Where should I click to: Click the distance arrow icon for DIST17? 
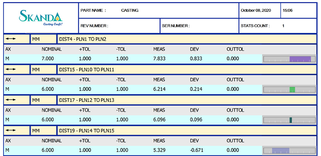click(x=11, y=100)
